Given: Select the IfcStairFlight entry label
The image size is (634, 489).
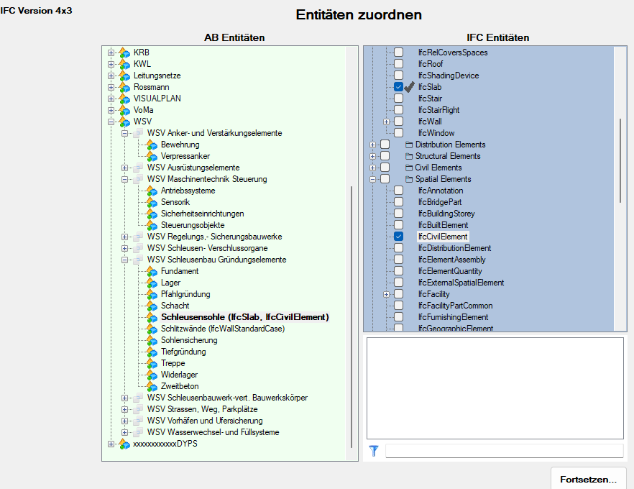Looking at the screenshot, I should click(438, 110).
